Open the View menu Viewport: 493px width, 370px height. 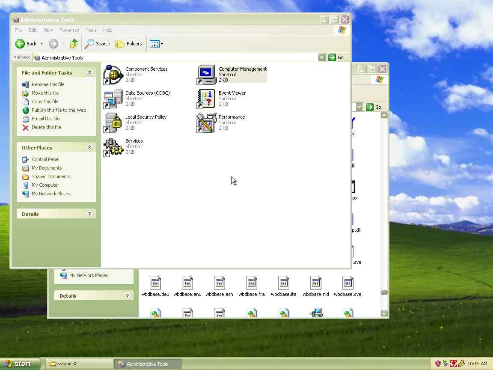[48, 30]
